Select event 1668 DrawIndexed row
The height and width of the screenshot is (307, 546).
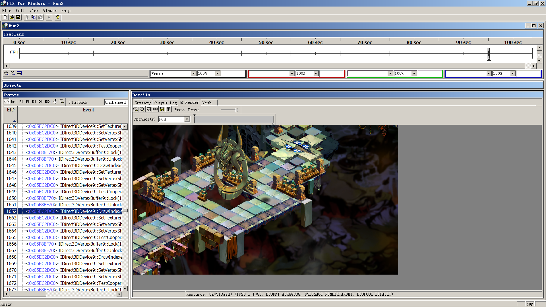click(91, 257)
